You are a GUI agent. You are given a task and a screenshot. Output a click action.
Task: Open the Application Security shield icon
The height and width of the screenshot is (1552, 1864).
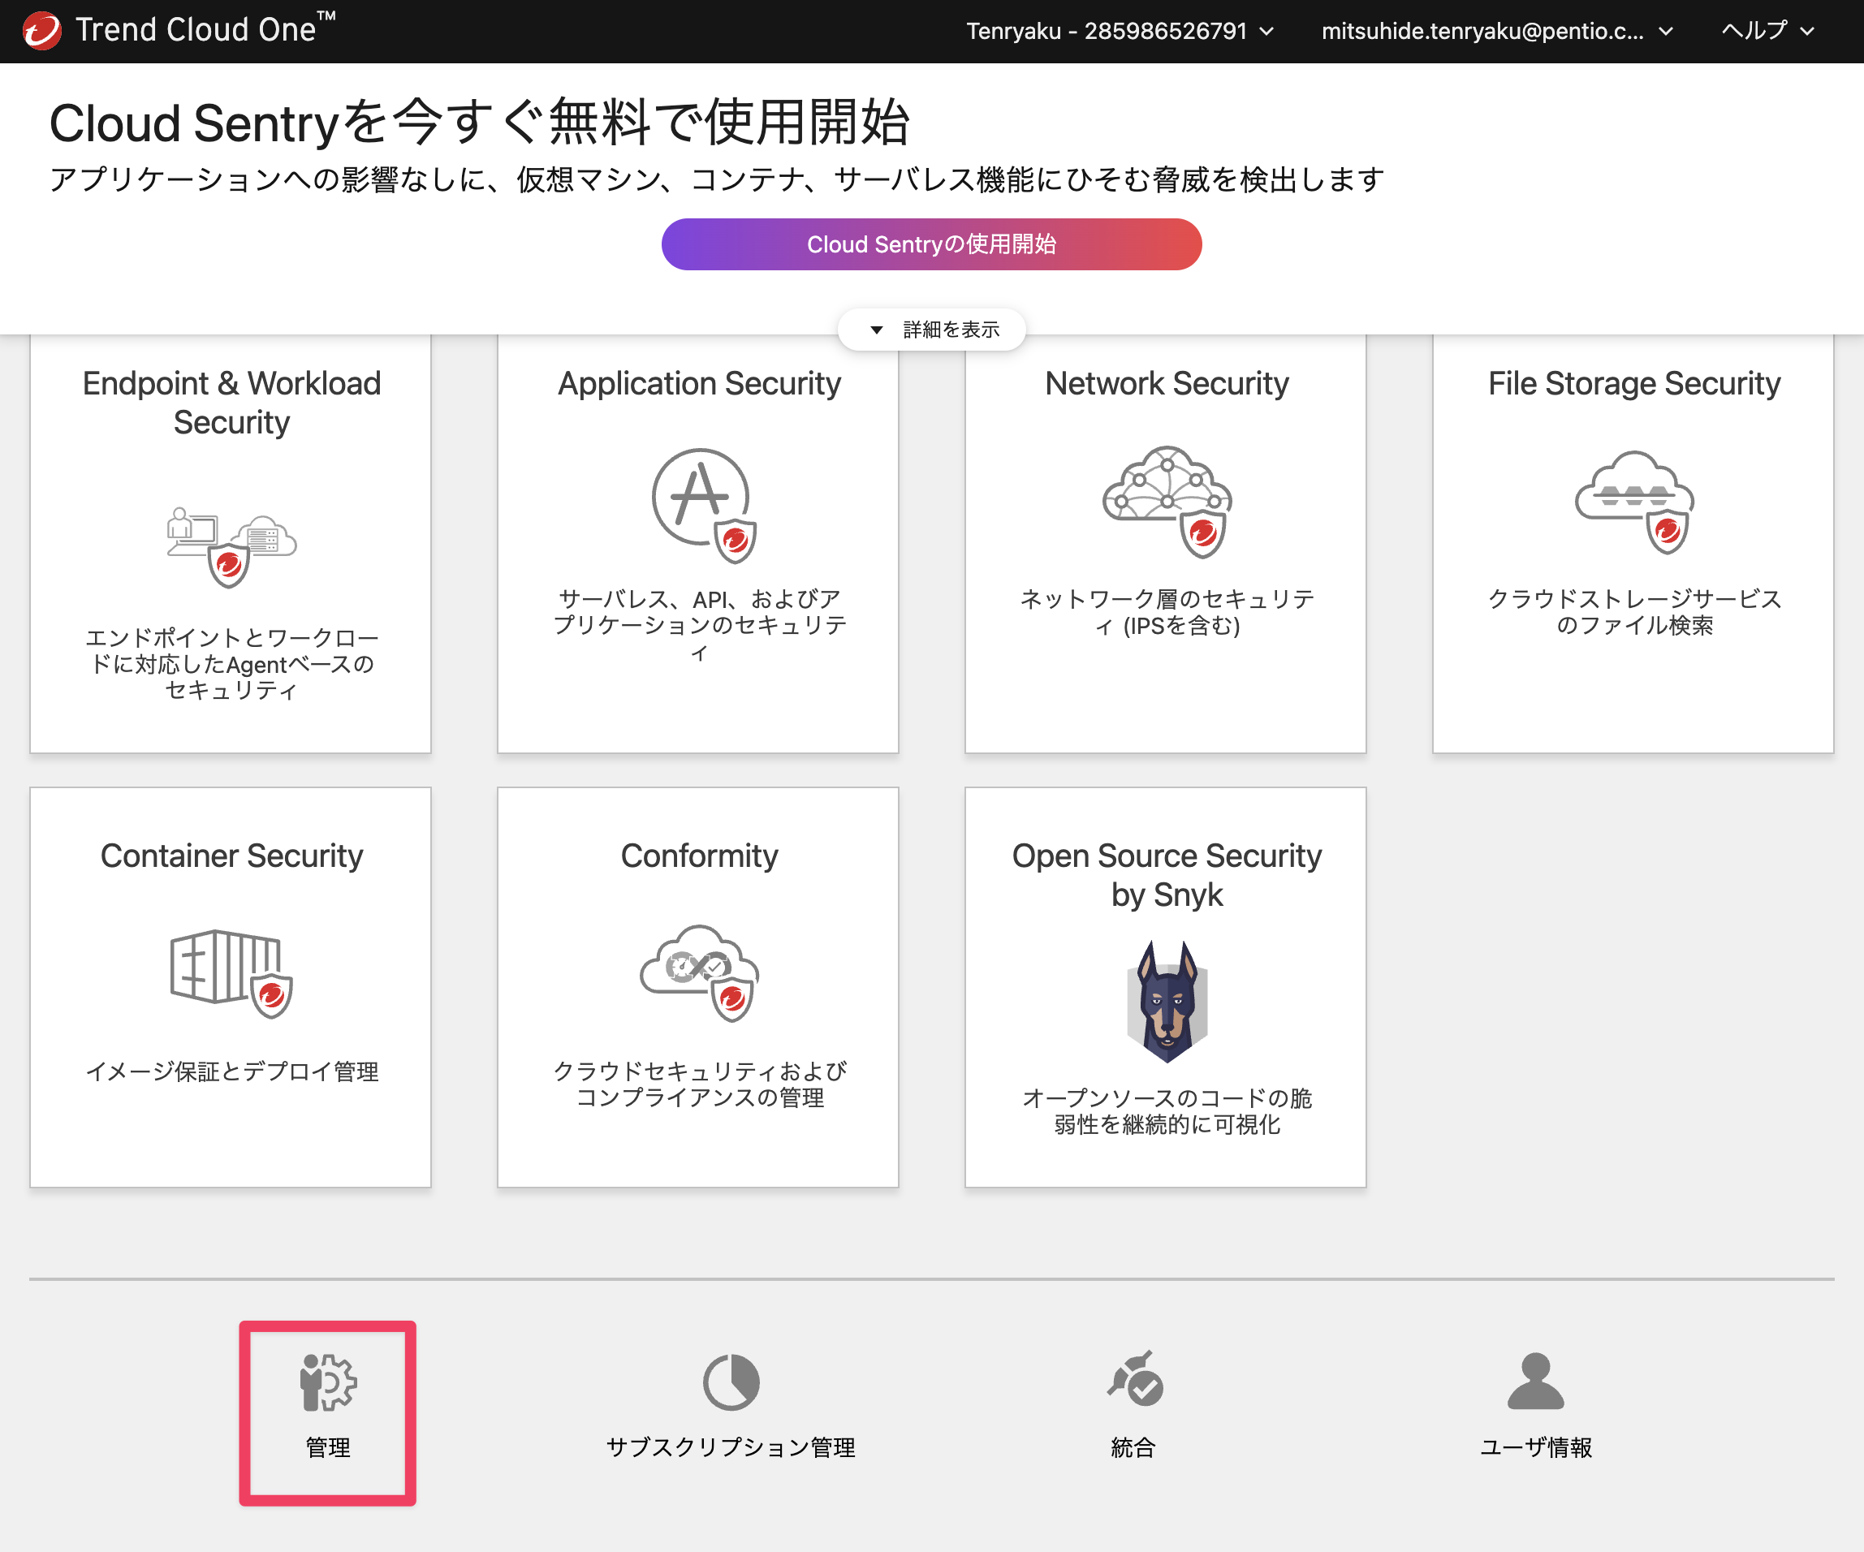click(703, 506)
